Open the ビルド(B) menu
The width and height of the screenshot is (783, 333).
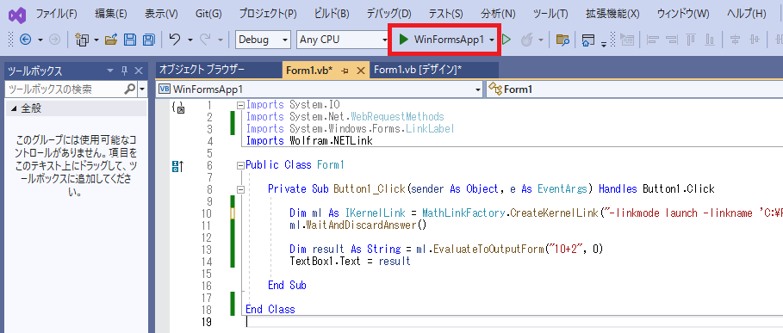point(332,14)
